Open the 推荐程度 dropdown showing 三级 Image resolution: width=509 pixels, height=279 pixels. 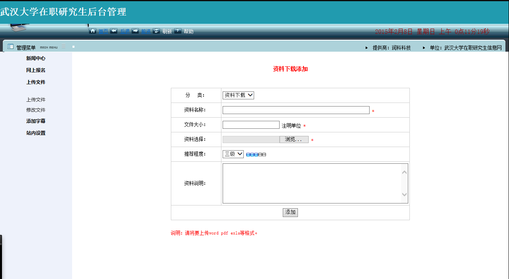click(x=233, y=154)
